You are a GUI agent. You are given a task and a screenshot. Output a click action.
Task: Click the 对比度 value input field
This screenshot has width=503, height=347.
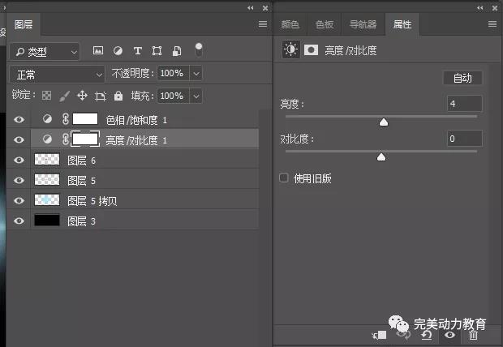tap(464, 139)
